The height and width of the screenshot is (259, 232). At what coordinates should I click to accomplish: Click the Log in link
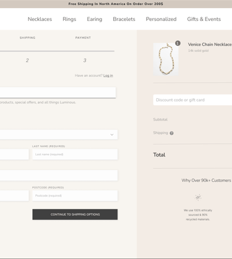(x=108, y=75)
